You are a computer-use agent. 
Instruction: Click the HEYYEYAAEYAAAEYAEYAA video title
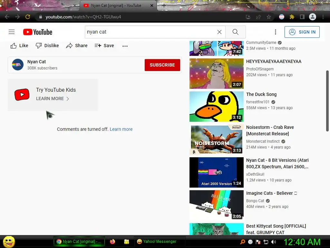(274, 61)
